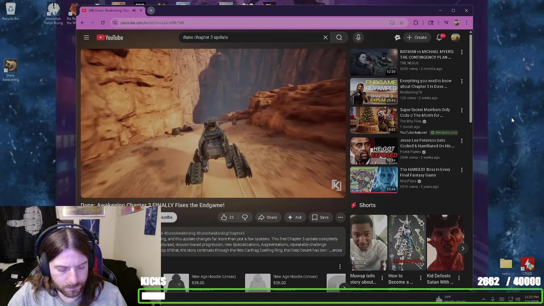Screen dimensions: 544x306
Task: Open the Create menu
Action: point(416,37)
